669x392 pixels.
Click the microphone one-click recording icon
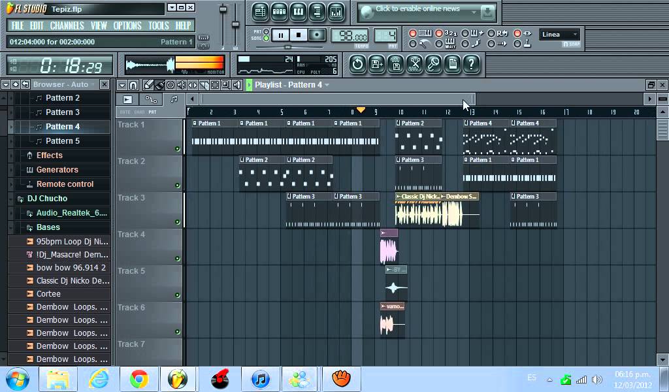pyautogui.click(x=434, y=65)
